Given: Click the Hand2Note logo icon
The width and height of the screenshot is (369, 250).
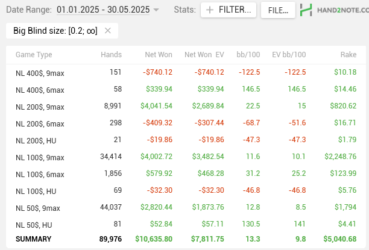Looking at the screenshot, I should point(307,10).
